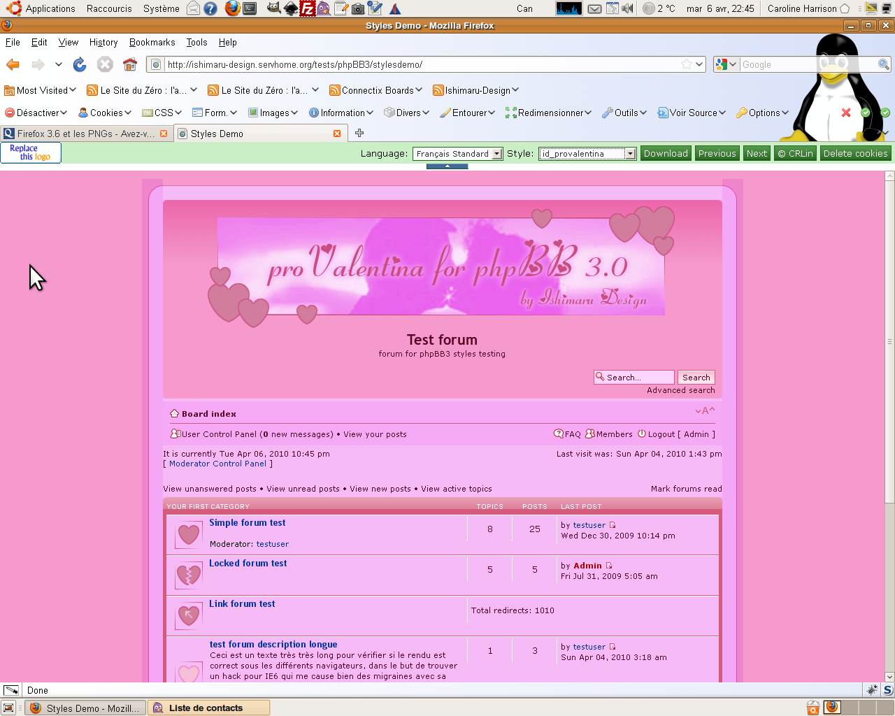Click the Next style button

[x=757, y=154]
